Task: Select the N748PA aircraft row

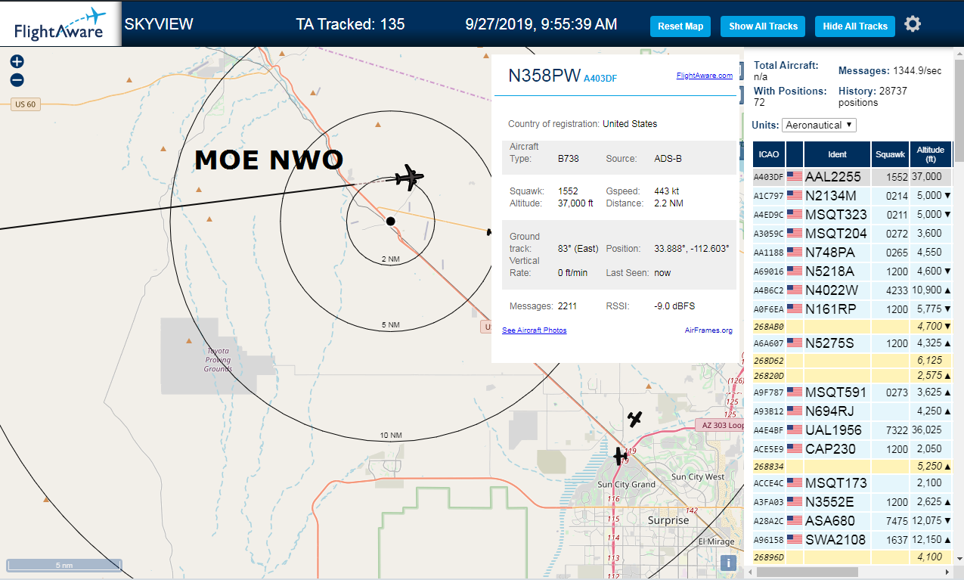Action: point(853,253)
